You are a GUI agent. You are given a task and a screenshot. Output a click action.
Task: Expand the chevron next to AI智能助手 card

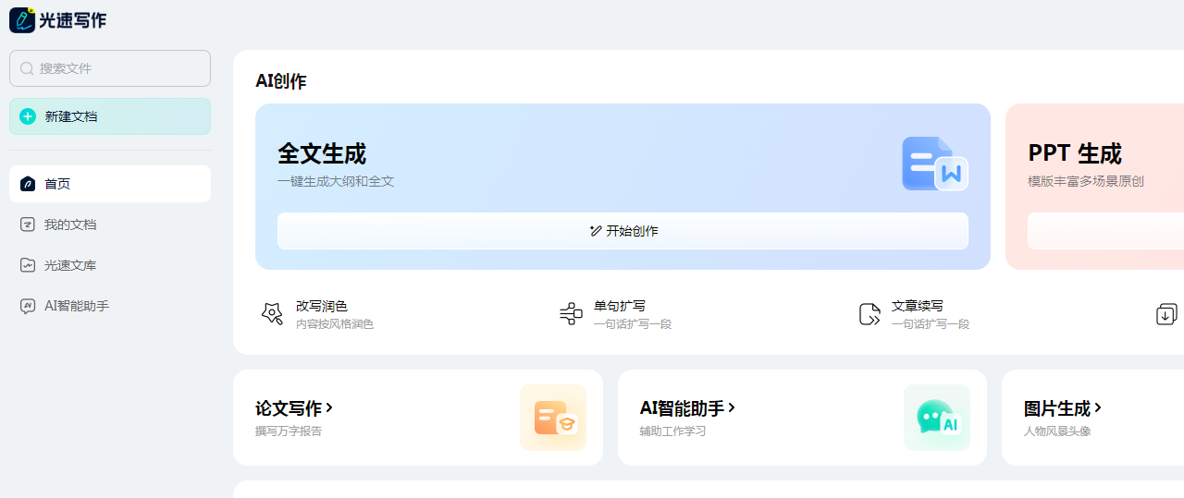[x=732, y=407]
